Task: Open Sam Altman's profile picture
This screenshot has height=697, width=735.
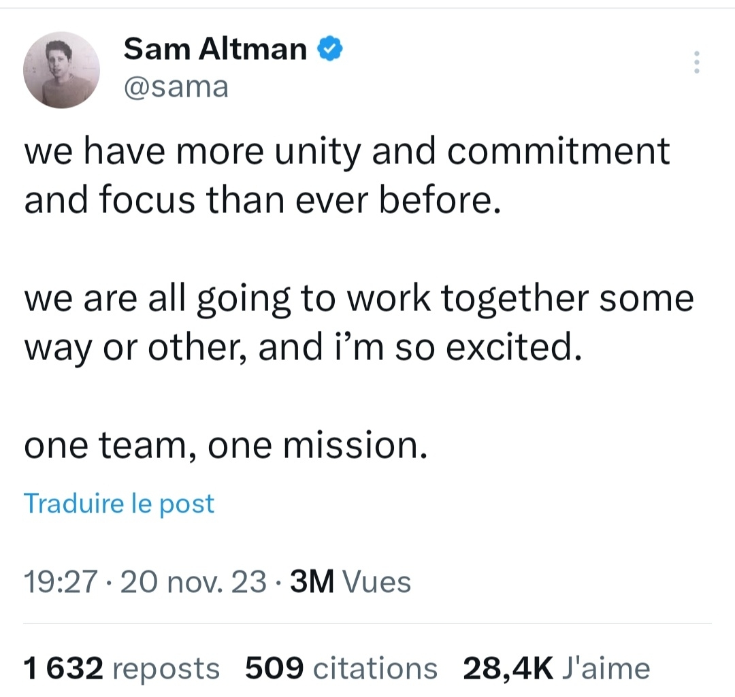Action: tap(61, 69)
